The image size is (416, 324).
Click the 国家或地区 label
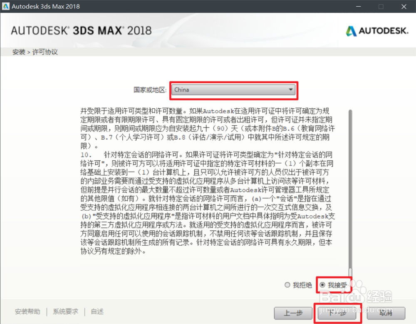pos(150,90)
